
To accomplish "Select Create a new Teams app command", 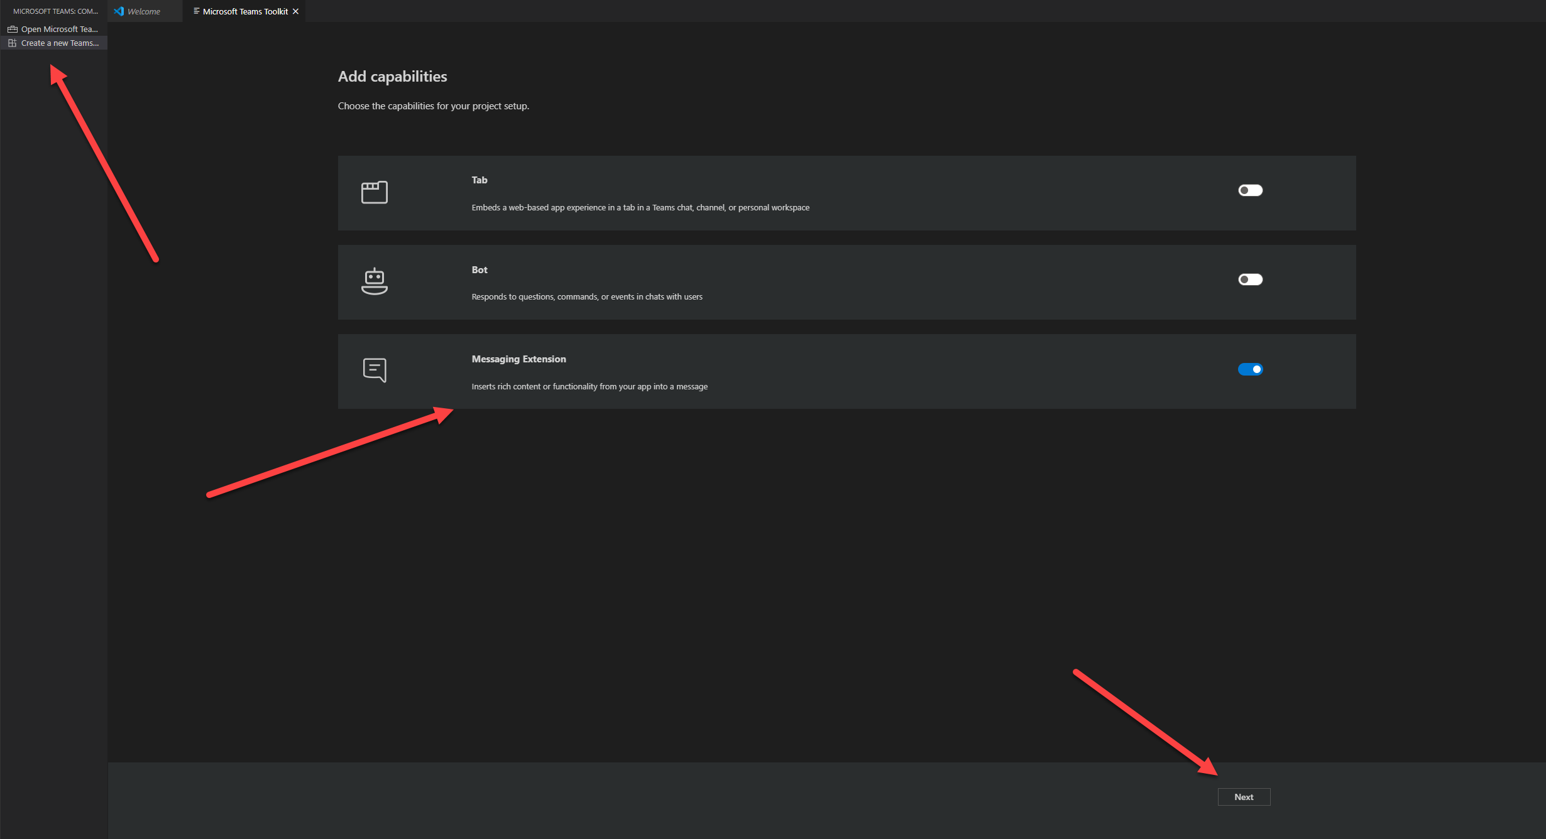I will (x=54, y=43).
